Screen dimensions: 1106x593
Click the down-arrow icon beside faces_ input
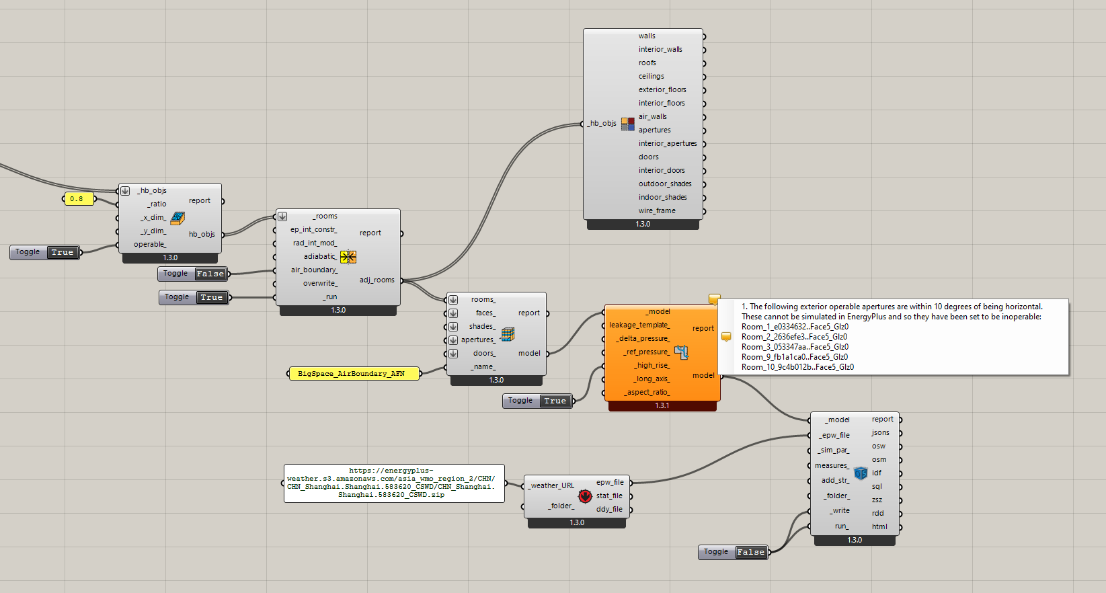click(453, 313)
